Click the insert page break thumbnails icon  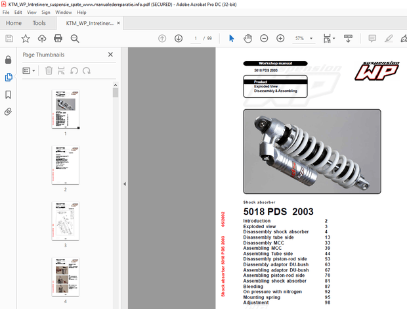click(x=61, y=71)
